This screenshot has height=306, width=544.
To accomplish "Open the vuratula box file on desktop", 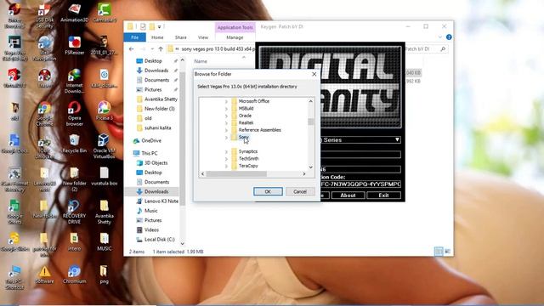I will click(104, 176).
